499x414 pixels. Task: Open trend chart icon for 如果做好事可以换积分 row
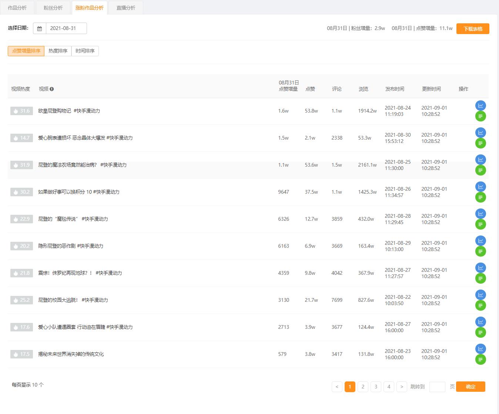pyautogui.click(x=480, y=187)
